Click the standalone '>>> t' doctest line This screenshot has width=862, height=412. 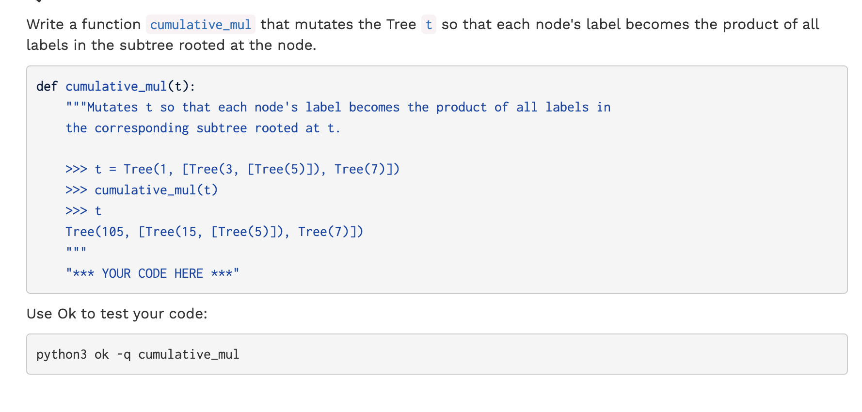coord(83,211)
